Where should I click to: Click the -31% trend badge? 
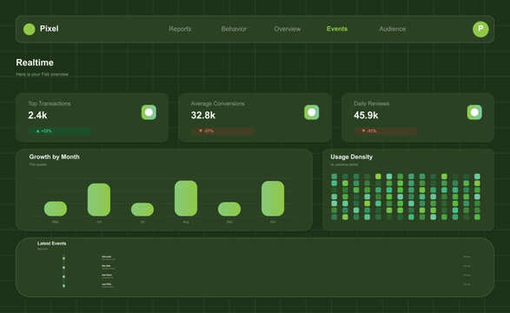(386, 131)
